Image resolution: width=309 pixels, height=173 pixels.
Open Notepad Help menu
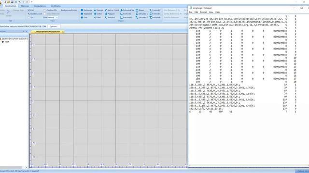click(217, 12)
